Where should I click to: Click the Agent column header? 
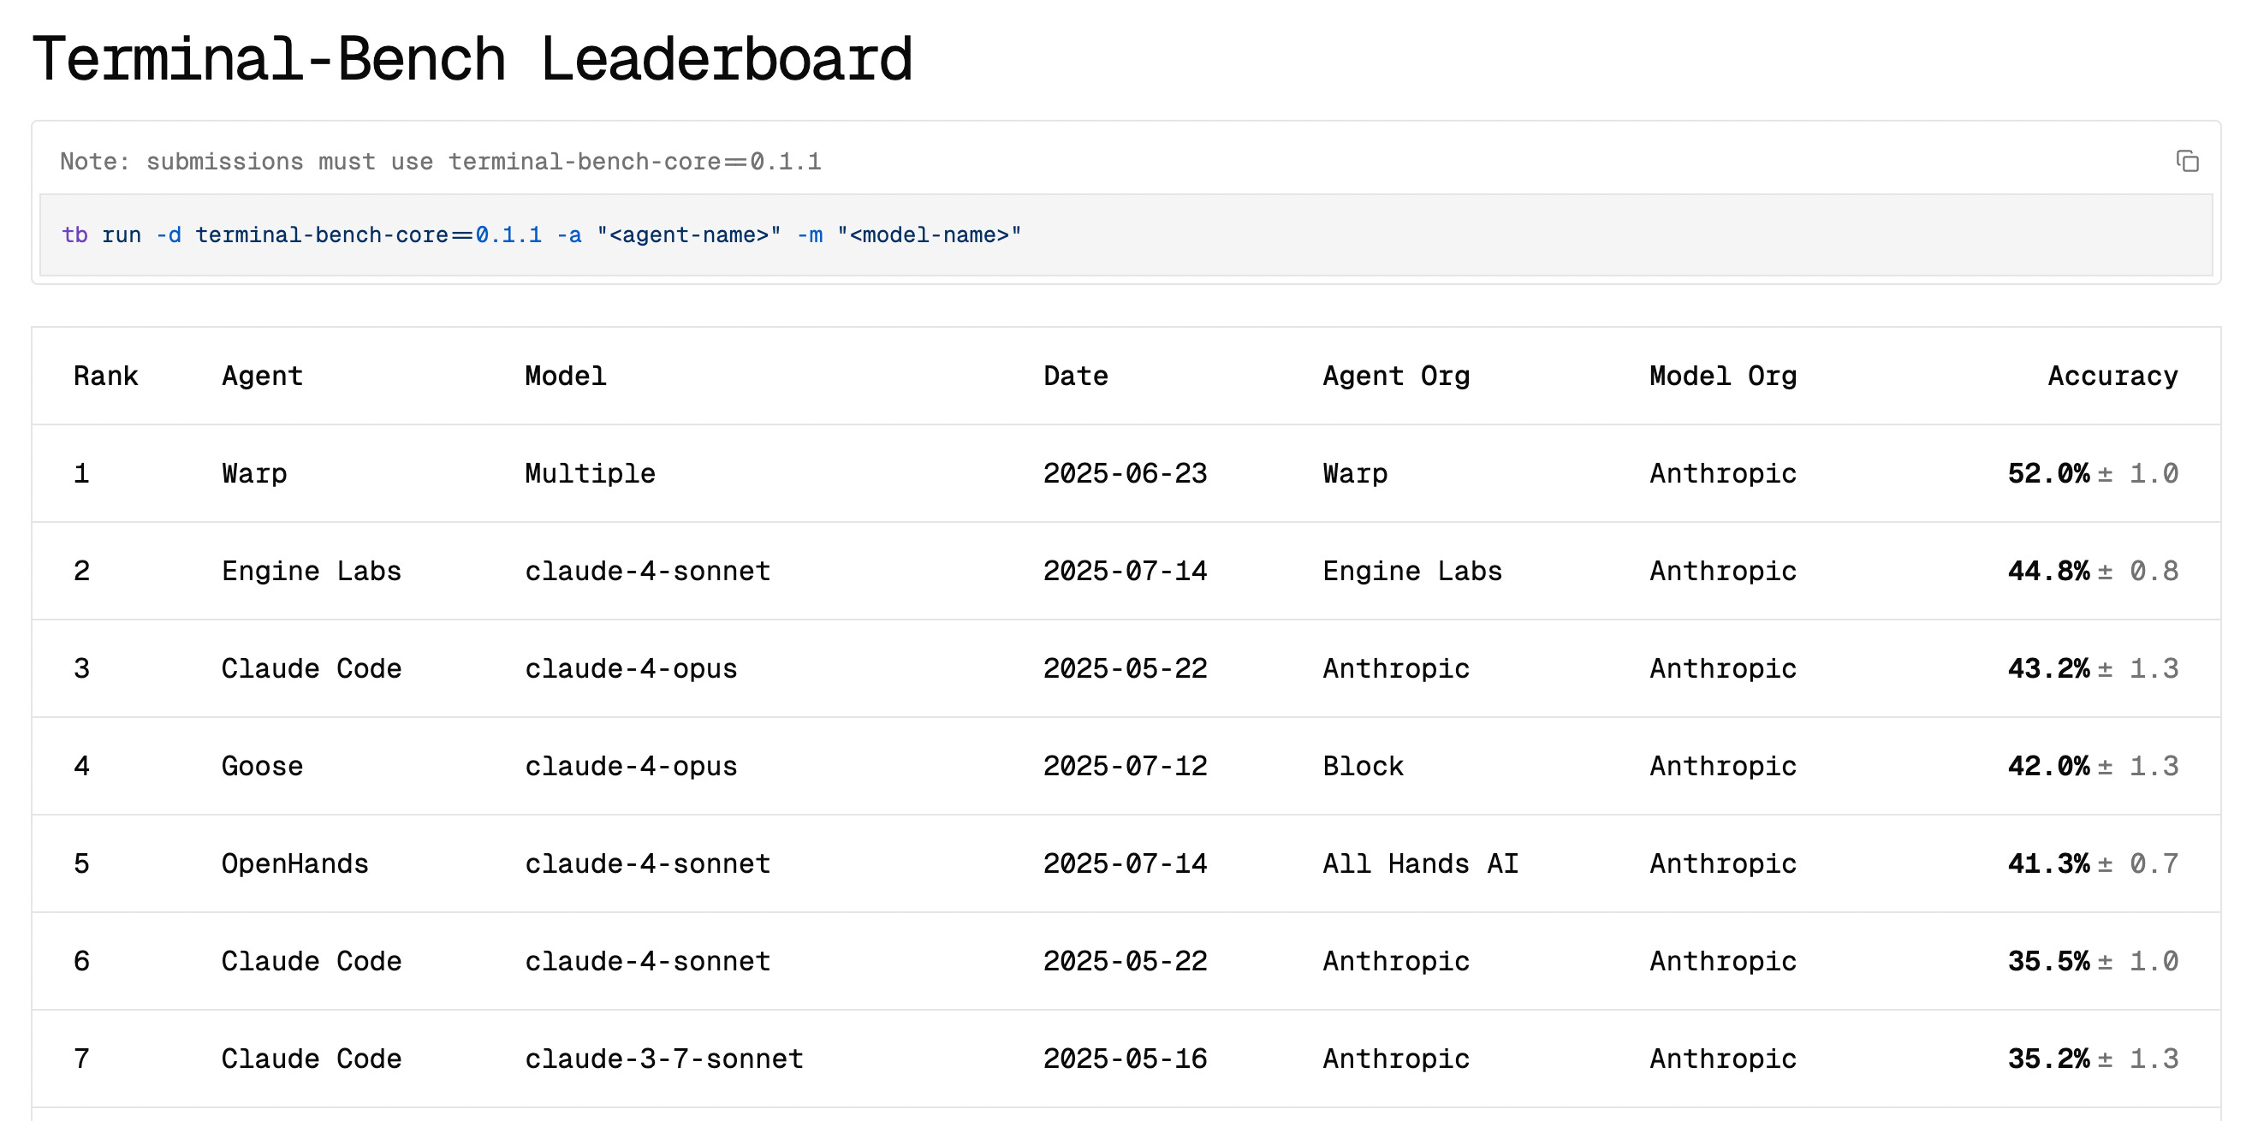[x=262, y=376]
